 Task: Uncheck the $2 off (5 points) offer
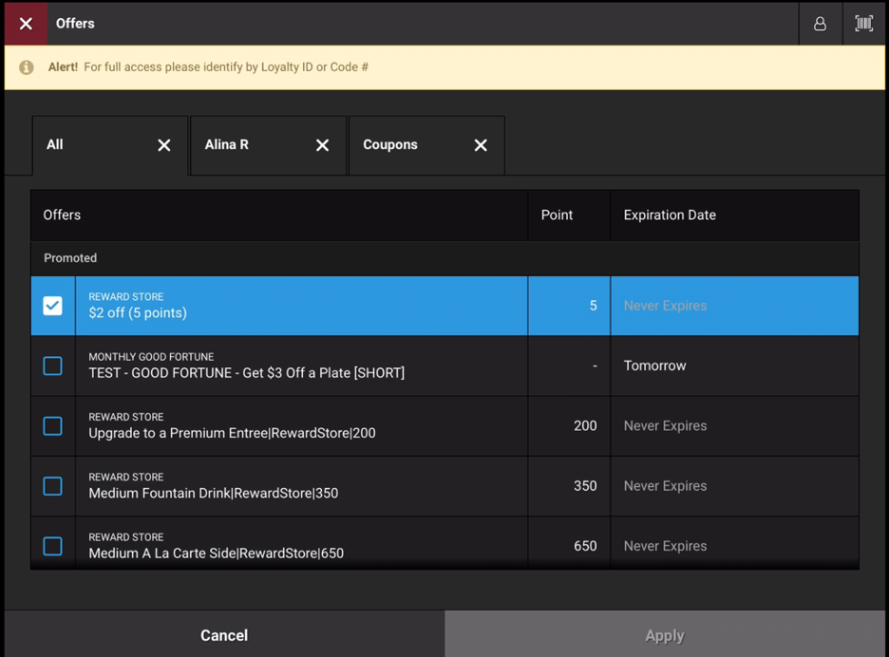pos(52,306)
